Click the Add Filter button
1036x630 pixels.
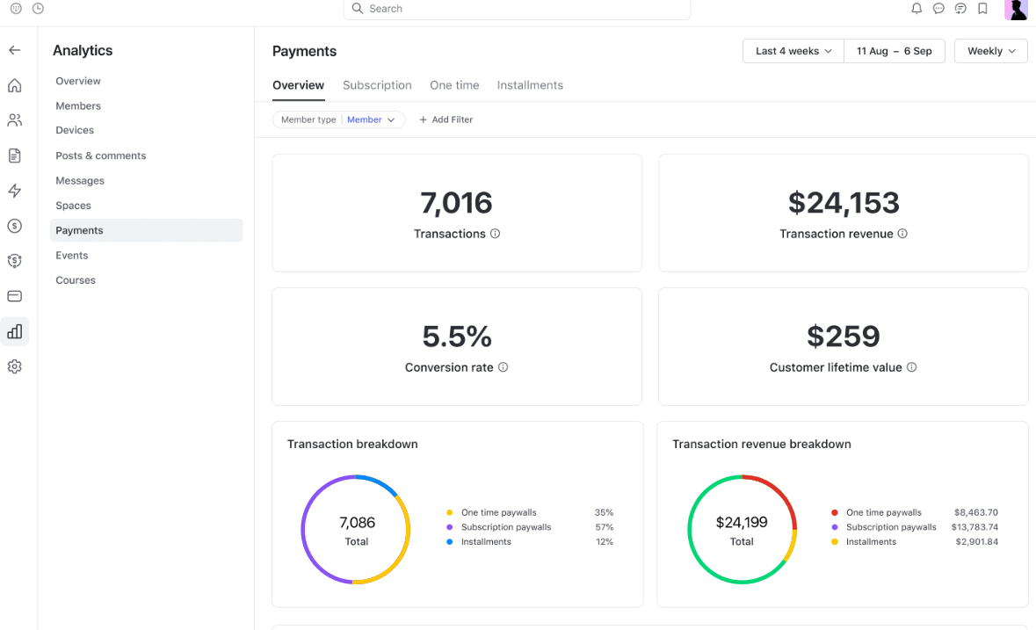[x=446, y=119]
